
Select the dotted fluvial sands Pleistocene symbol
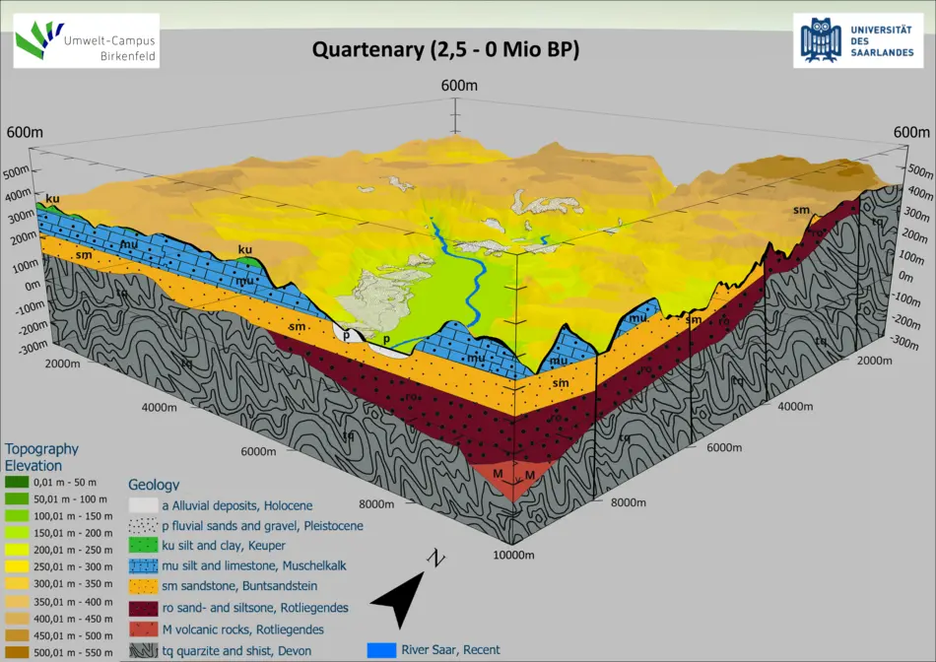click(x=143, y=526)
